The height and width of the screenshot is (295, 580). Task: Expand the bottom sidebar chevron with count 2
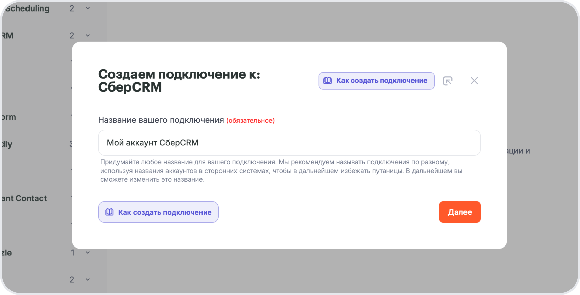coord(88,280)
